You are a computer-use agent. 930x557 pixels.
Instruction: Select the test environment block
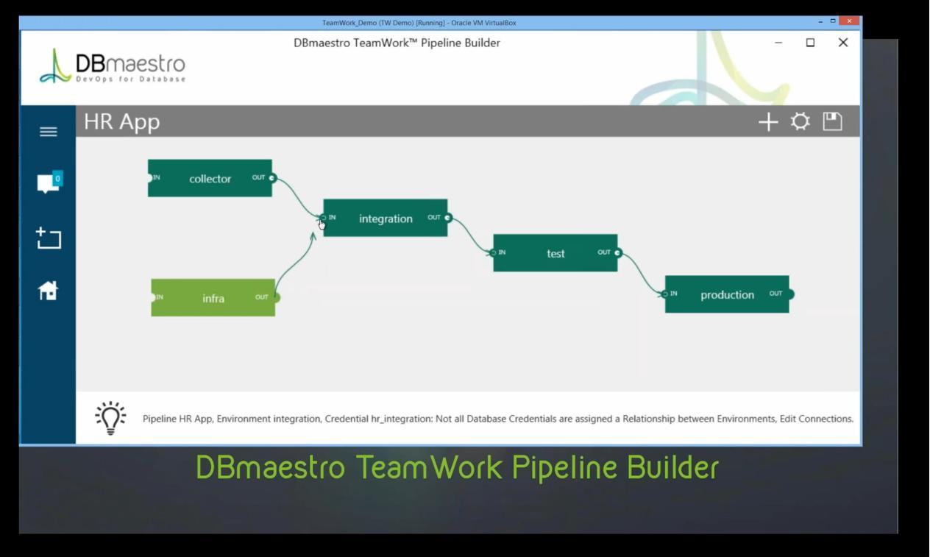(x=555, y=253)
